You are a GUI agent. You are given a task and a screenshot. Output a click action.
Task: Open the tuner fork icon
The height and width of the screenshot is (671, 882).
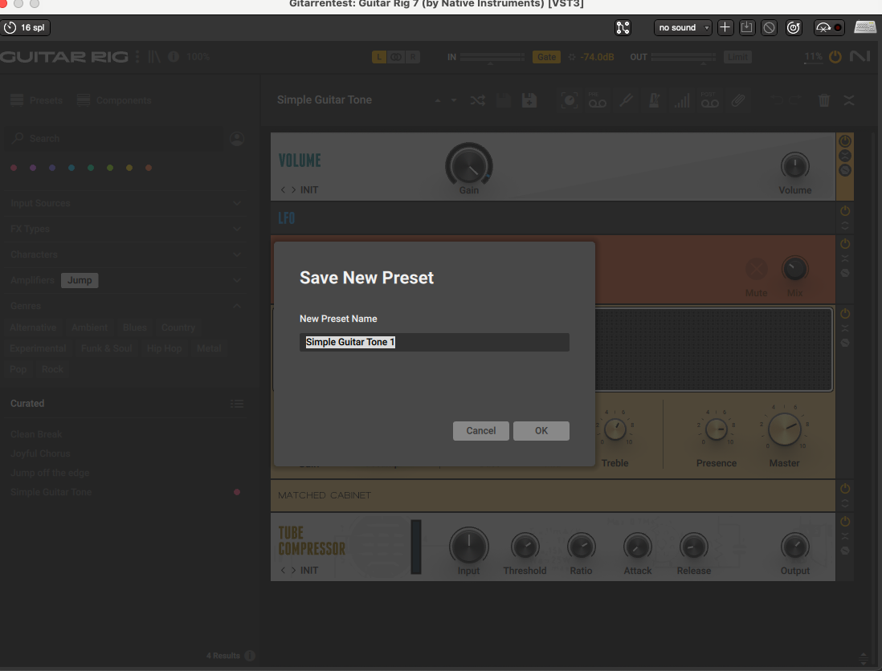click(x=626, y=100)
